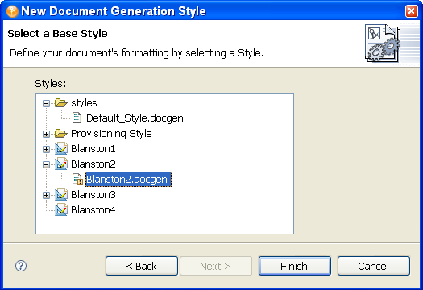Screen dimensions: 423x290
Task: Click the Blanston2 project icon
Action: click(x=61, y=164)
